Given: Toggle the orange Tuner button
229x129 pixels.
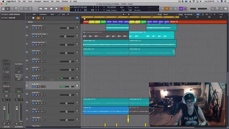Looking at the screenshot, I should click(167, 9).
